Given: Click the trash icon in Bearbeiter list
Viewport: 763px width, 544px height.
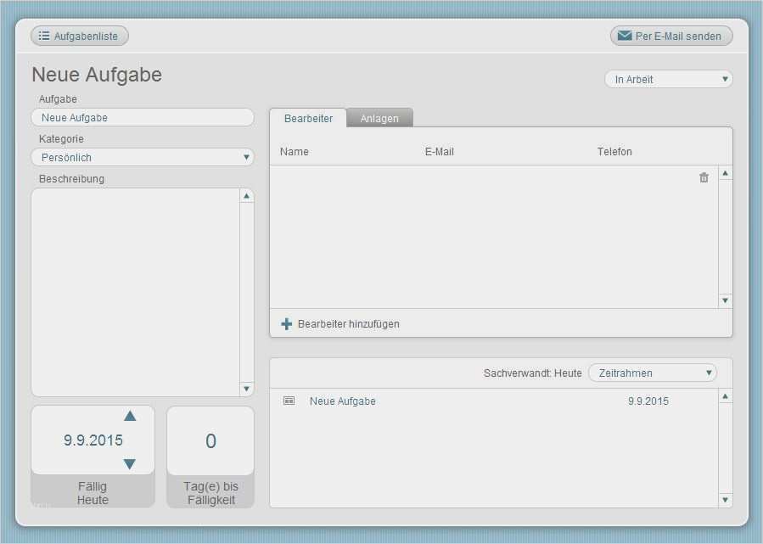Looking at the screenshot, I should 704,177.
